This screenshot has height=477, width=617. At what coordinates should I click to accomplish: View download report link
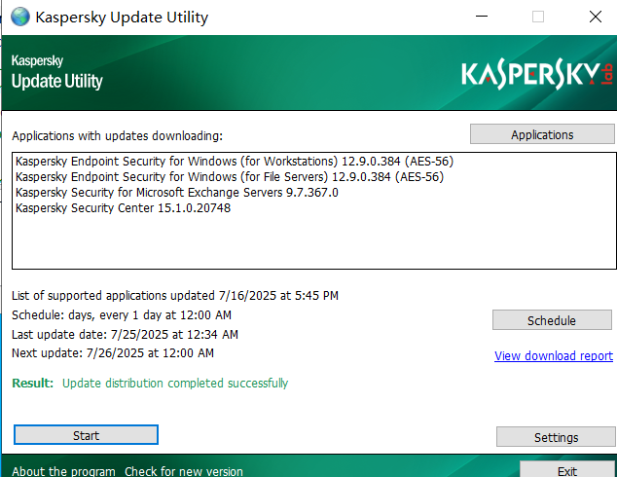coord(554,355)
